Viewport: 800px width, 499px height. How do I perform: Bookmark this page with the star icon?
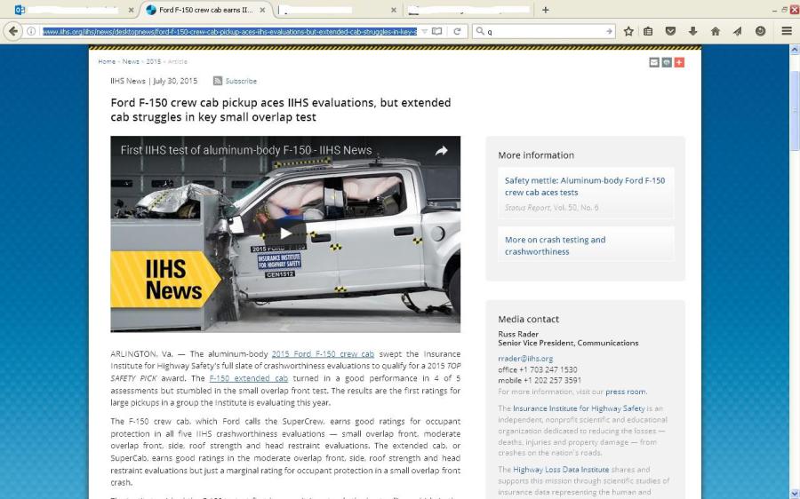pyautogui.click(x=628, y=31)
